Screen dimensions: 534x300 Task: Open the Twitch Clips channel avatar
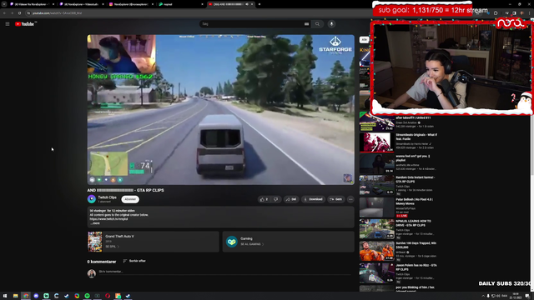(x=92, y=199)
